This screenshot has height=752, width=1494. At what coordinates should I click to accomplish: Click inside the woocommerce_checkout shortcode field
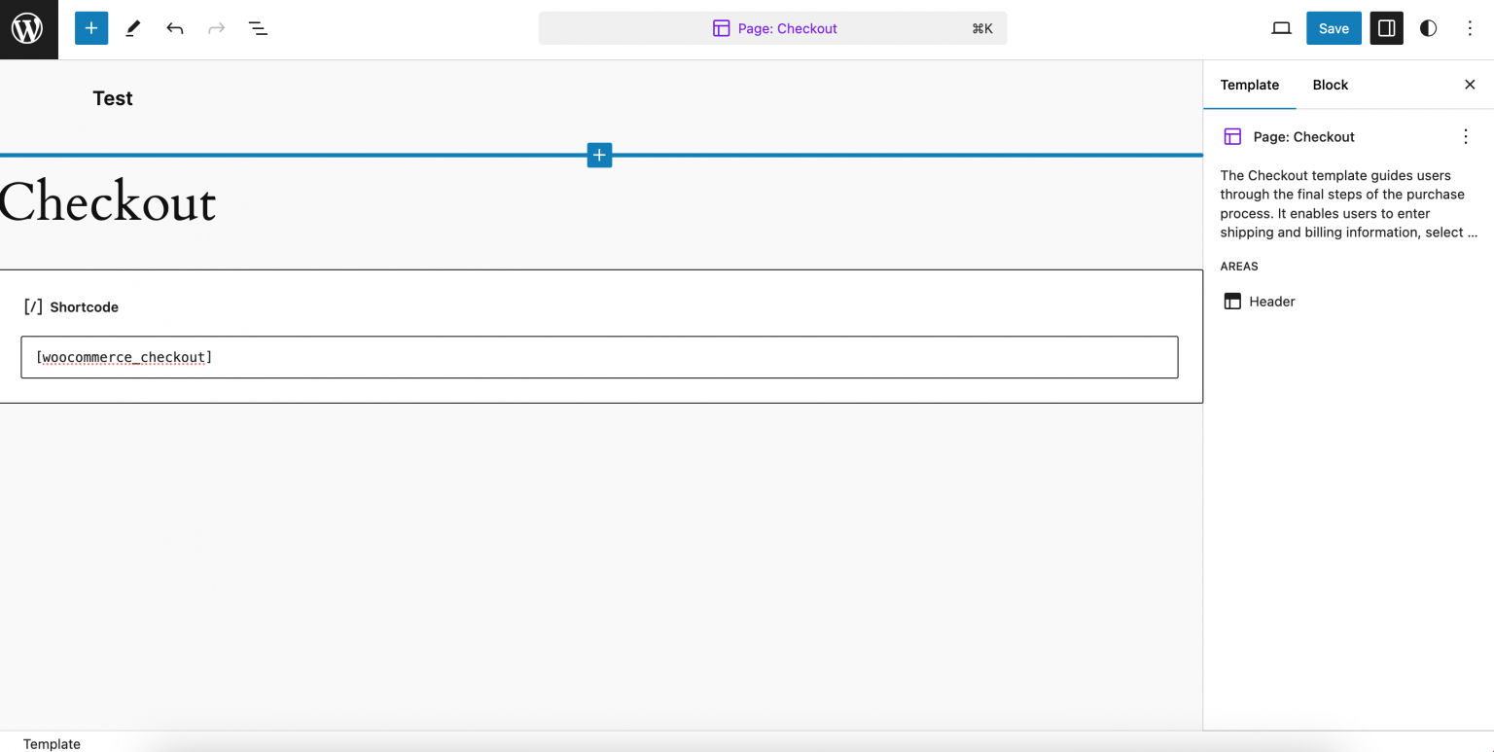599,357
